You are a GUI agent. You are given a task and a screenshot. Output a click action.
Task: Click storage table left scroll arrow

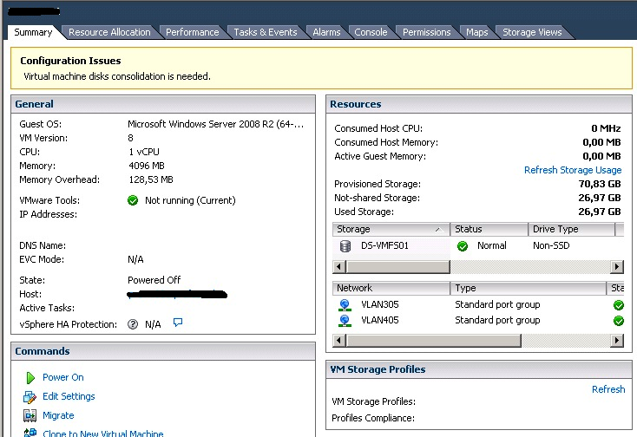339,266
